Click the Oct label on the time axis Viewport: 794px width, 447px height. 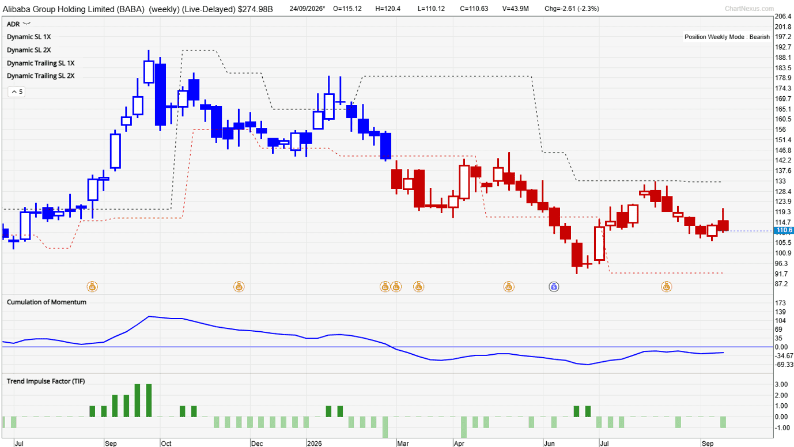167,444
